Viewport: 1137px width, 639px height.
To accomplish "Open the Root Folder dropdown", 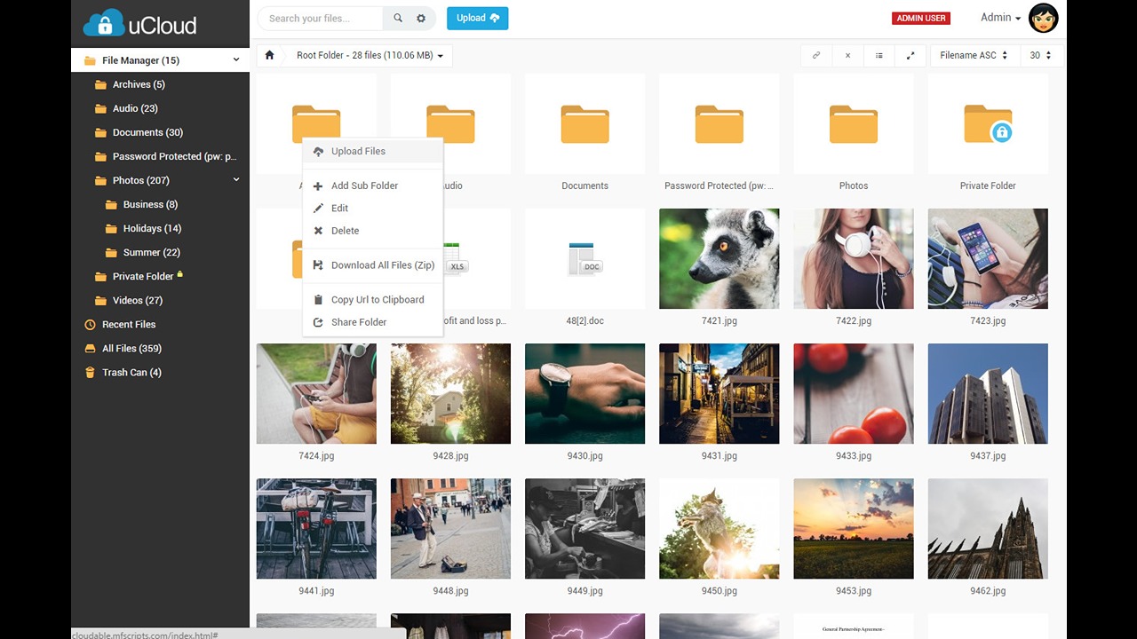I will pos(369,55).
